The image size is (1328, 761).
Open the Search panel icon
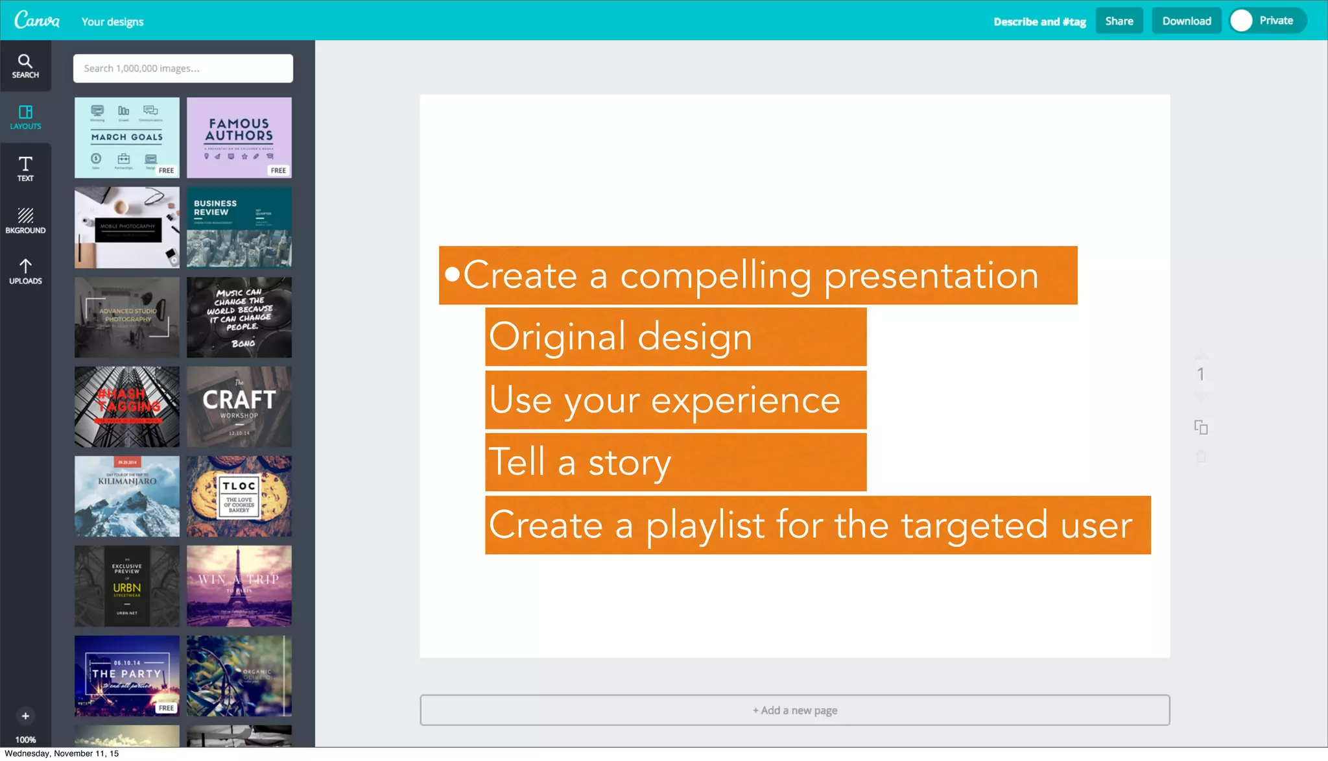(x=25, y=66)
